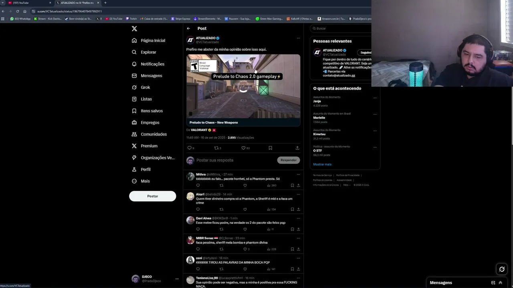The height and width of the screenshot is (288, 513).
Task: Click the Organizações Verificadas lightning icon
Action: click(x=134, y=158)
